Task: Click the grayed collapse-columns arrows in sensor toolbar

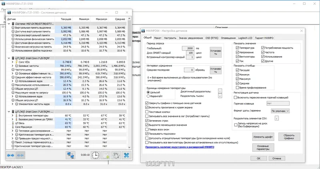Action: click(x=20, y=155)
